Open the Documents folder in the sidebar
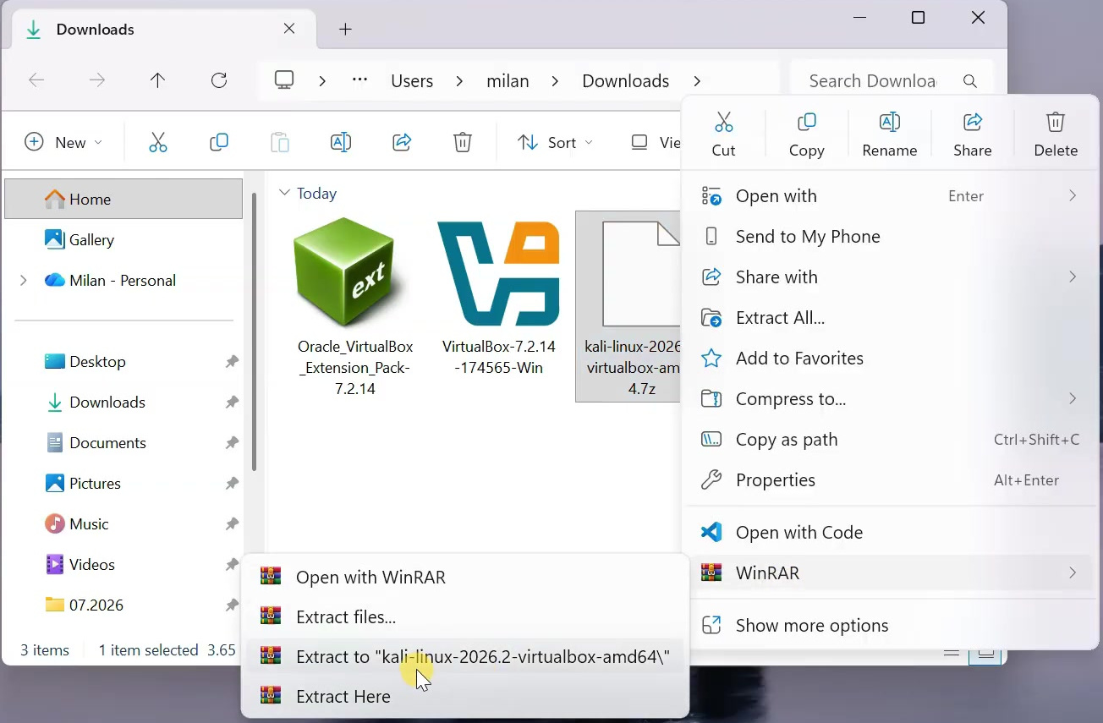The width and height of the screenshot is (1103, 723). (123, 443)
